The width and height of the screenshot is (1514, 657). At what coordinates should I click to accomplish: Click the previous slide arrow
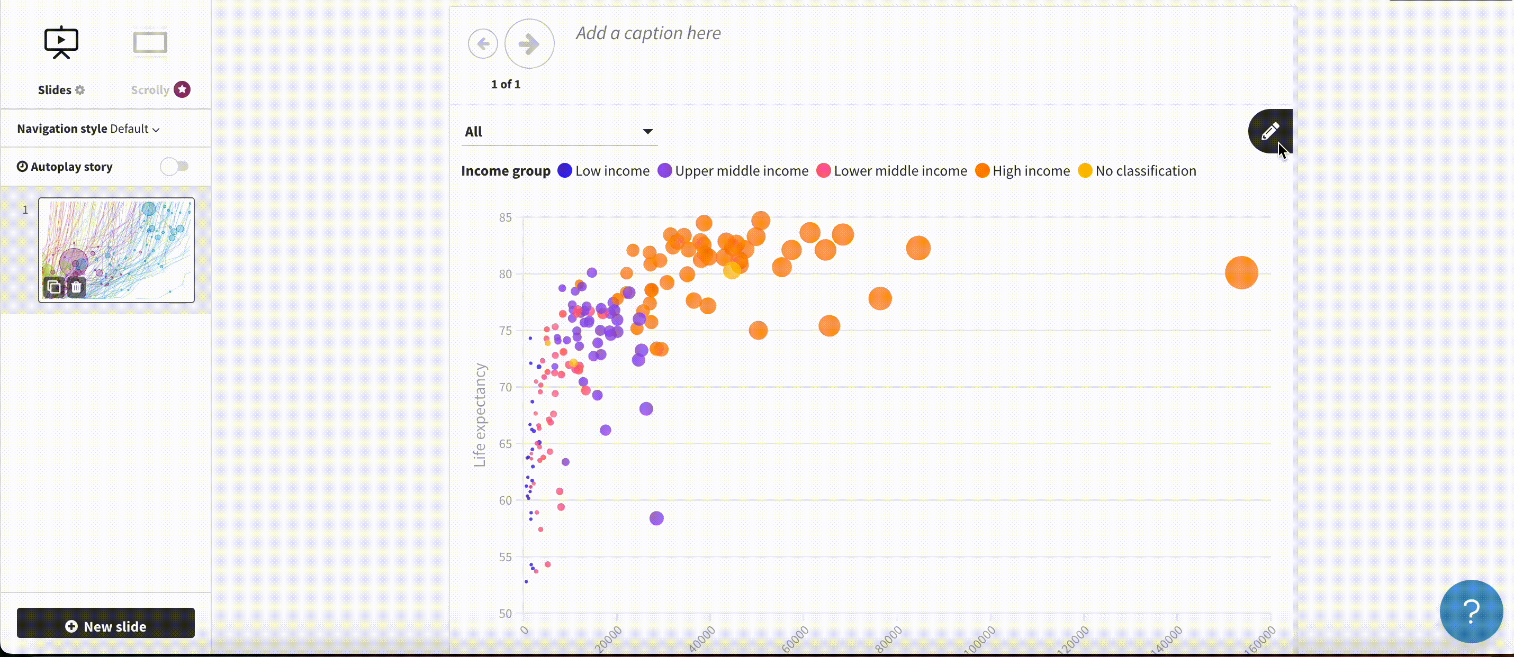[483, 43]
